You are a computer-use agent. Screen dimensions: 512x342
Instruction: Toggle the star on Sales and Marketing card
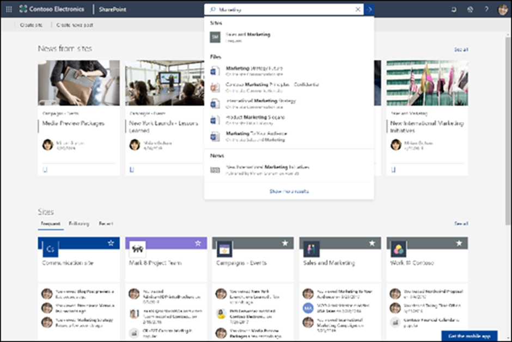point(373,243)
